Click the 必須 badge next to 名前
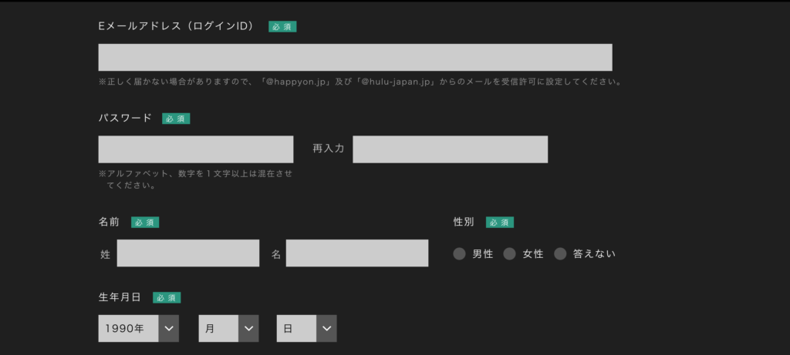 click(145, 223)
